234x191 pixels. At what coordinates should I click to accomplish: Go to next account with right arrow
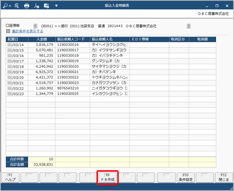(188, 26)
